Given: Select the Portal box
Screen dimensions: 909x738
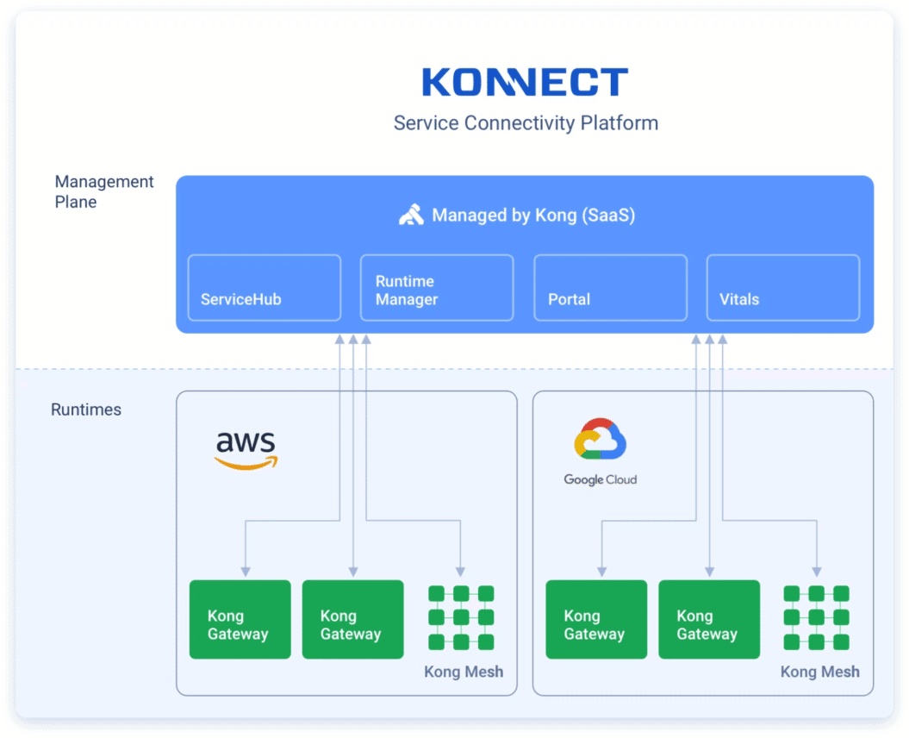Looking at the screenshot, I should pos(610,288).
